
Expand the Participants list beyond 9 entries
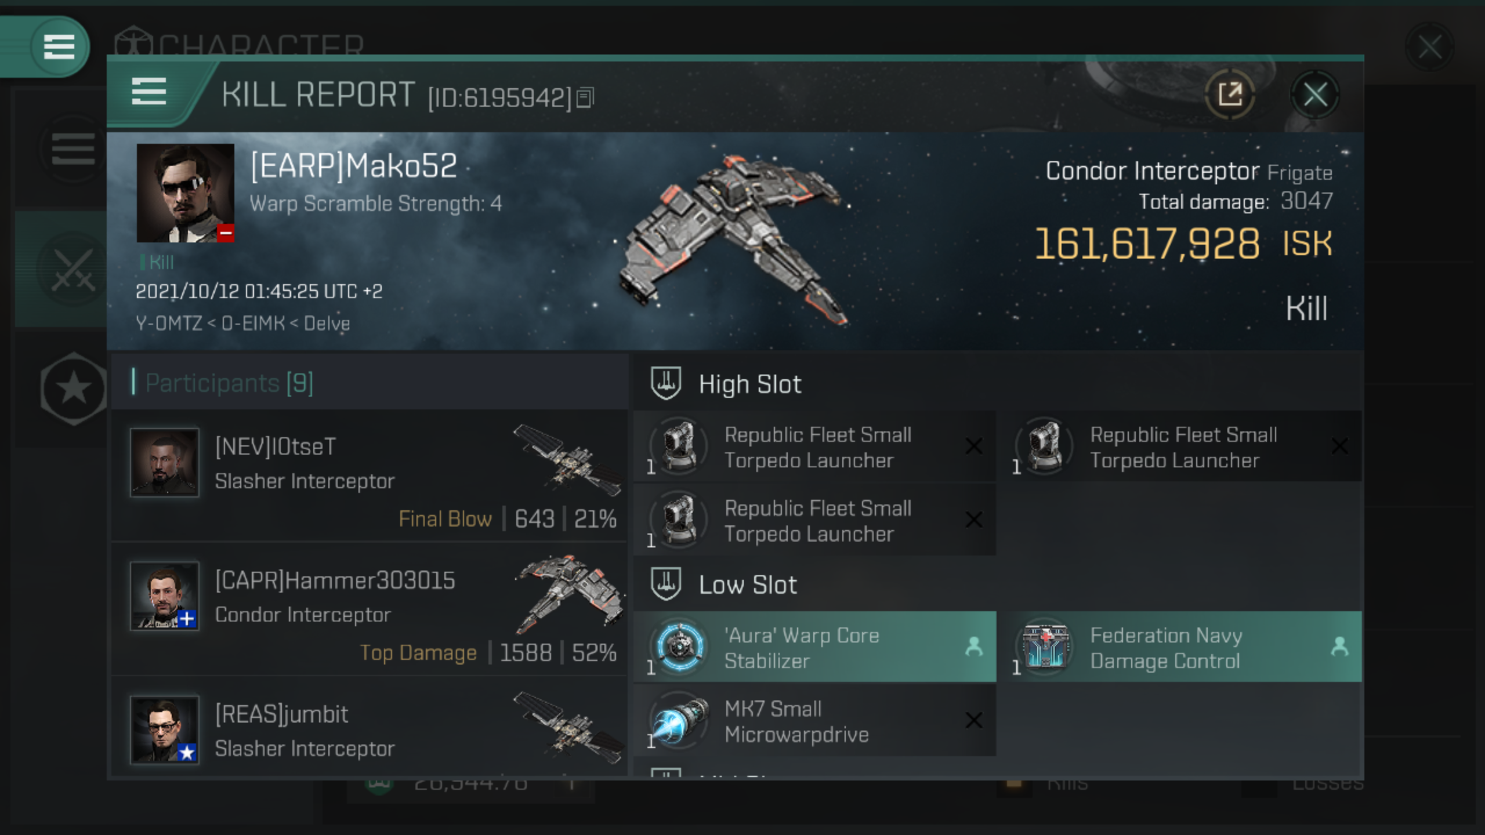230,383
